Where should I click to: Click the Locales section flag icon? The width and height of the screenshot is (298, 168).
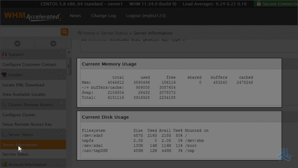[x=4, y=74]
